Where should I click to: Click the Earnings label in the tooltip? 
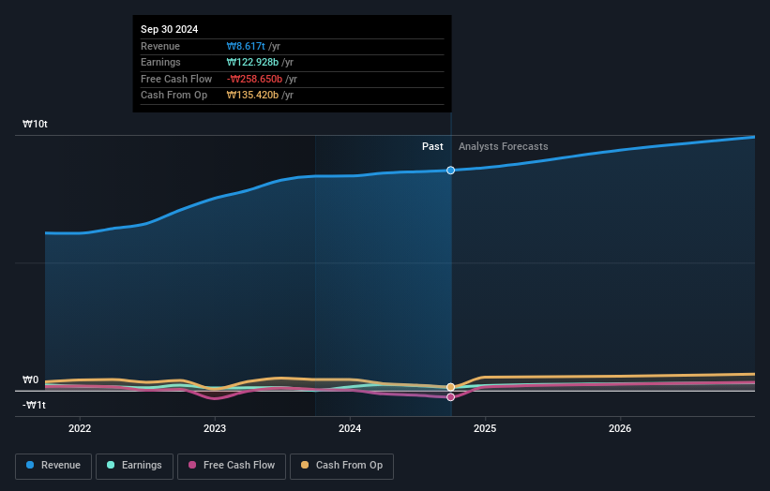160,62
